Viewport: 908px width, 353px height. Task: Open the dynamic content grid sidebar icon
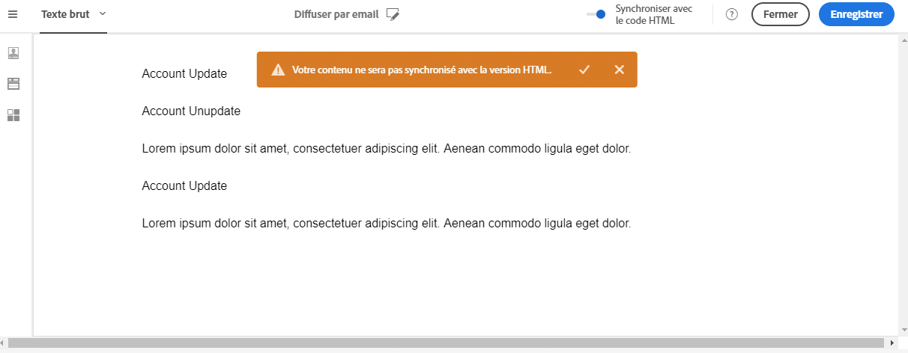coord(13,115)
